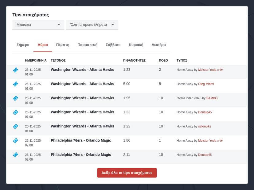The image size is (254, 190).
Task: Click ticket icon for Meister-Yoda's Wizards-Hawks tip
Action: click(15, 70)
